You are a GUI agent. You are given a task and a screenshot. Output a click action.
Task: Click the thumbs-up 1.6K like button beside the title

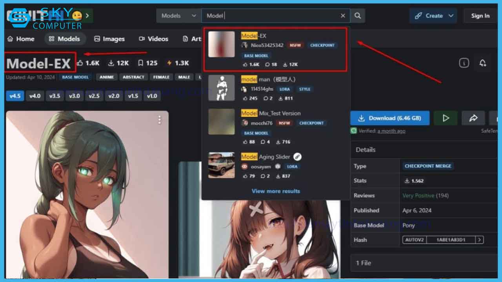88,63
